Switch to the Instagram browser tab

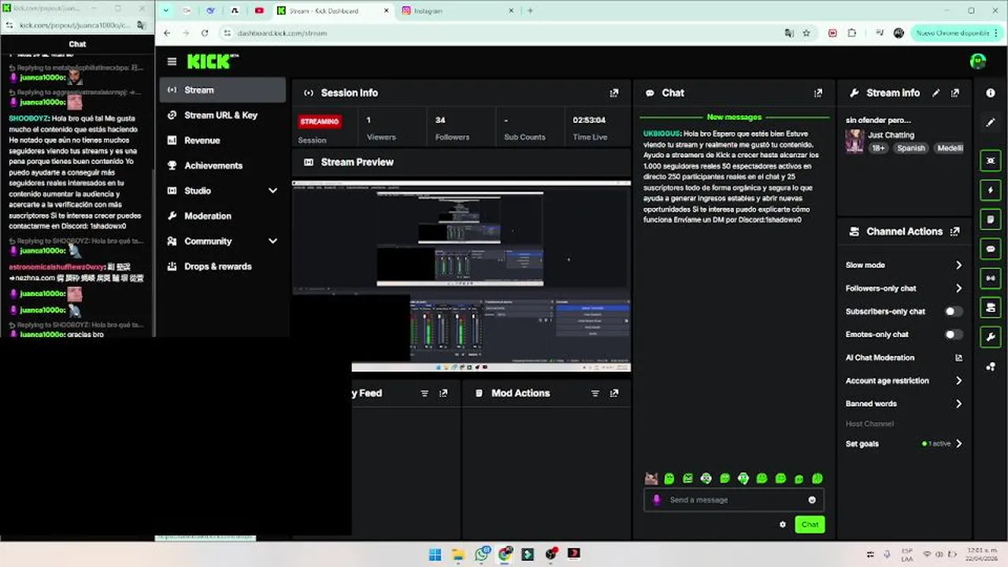coord(458,11)
